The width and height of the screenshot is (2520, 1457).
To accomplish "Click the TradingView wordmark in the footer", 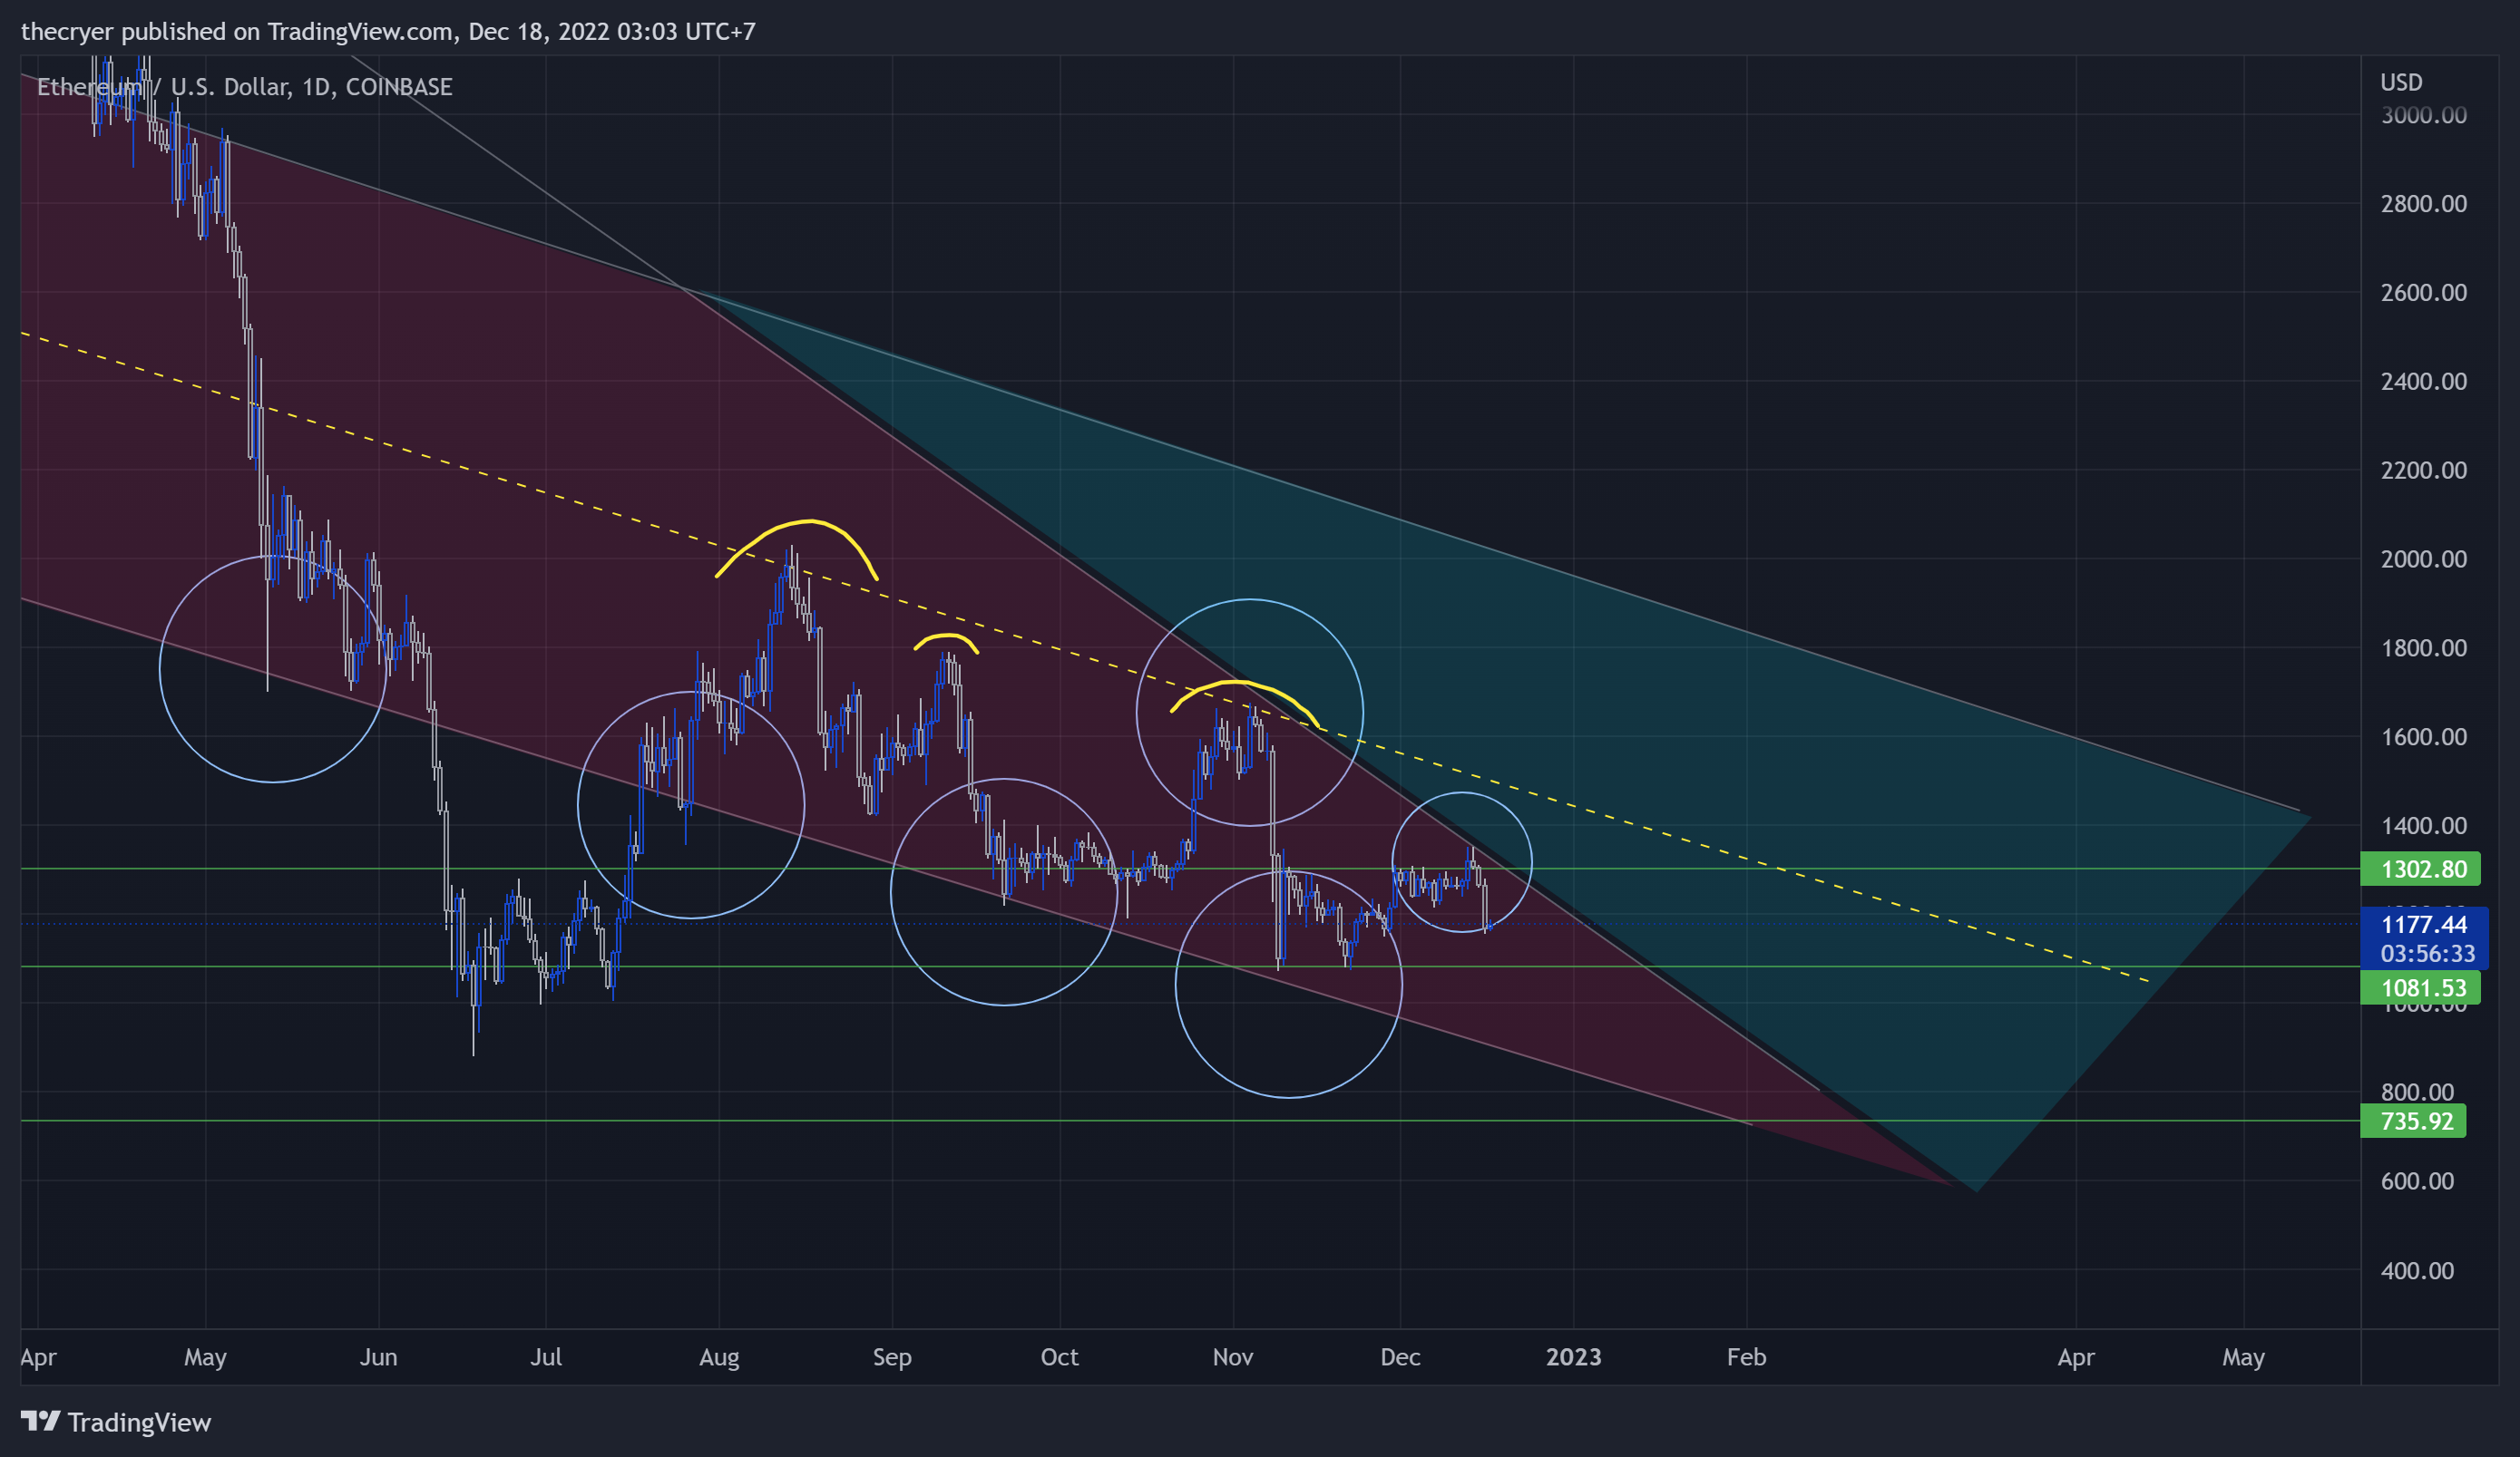I will point(139,1422).
